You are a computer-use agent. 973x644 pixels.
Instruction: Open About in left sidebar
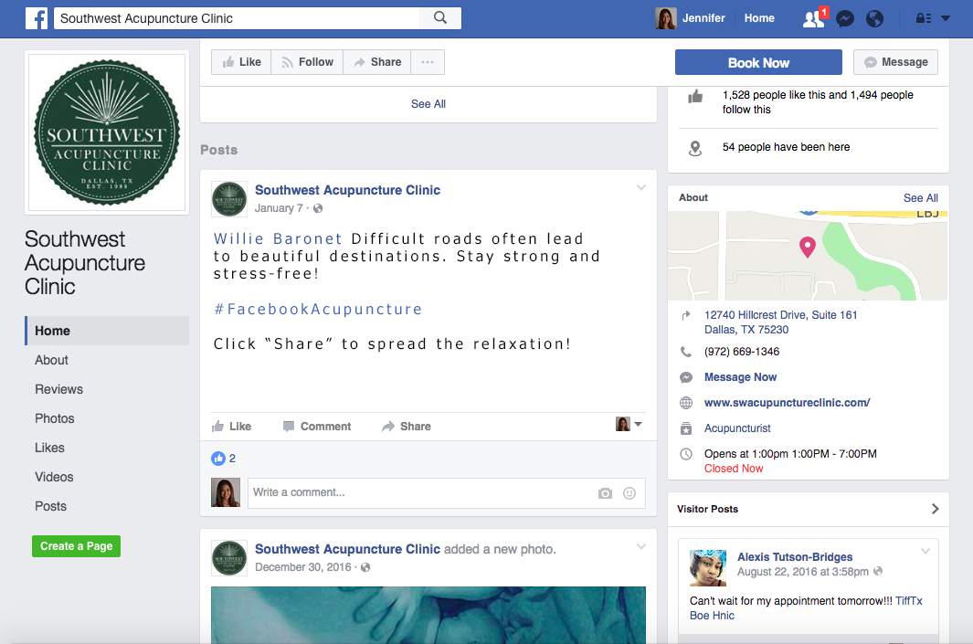[51, 360]
